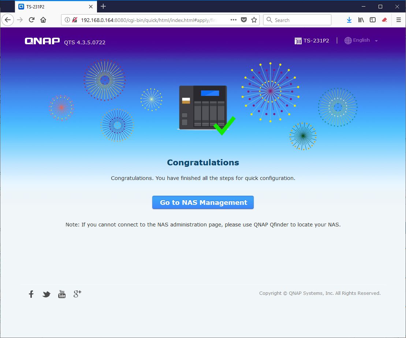Click the Congratulations heading

pyautogui.click(x=203, y=162)
